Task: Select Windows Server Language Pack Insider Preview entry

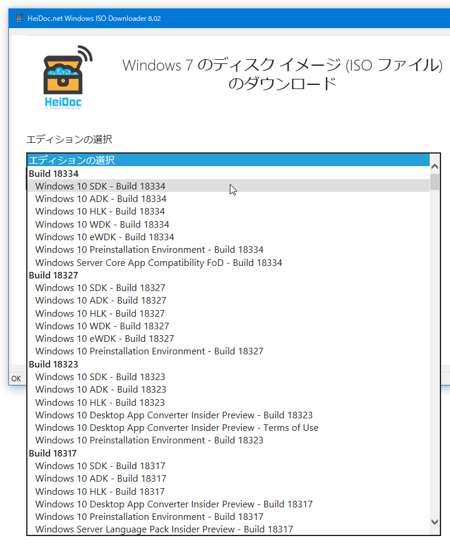Action: click(x=229, y=529)
